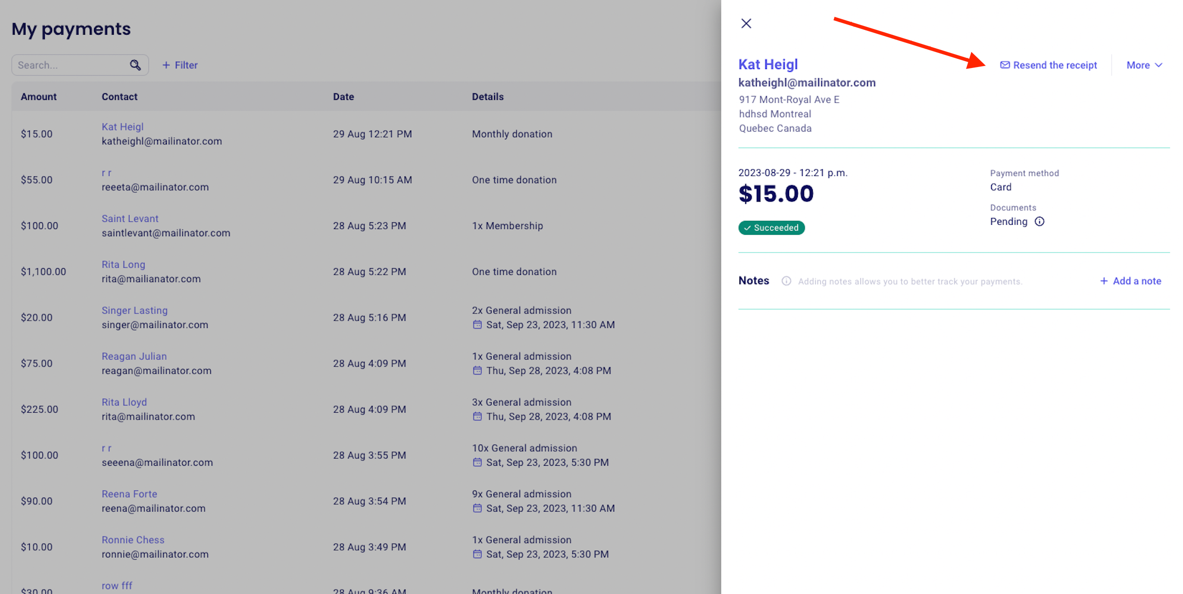
Task: Open Saint Levant contact link
Action: tap(130, 219)
